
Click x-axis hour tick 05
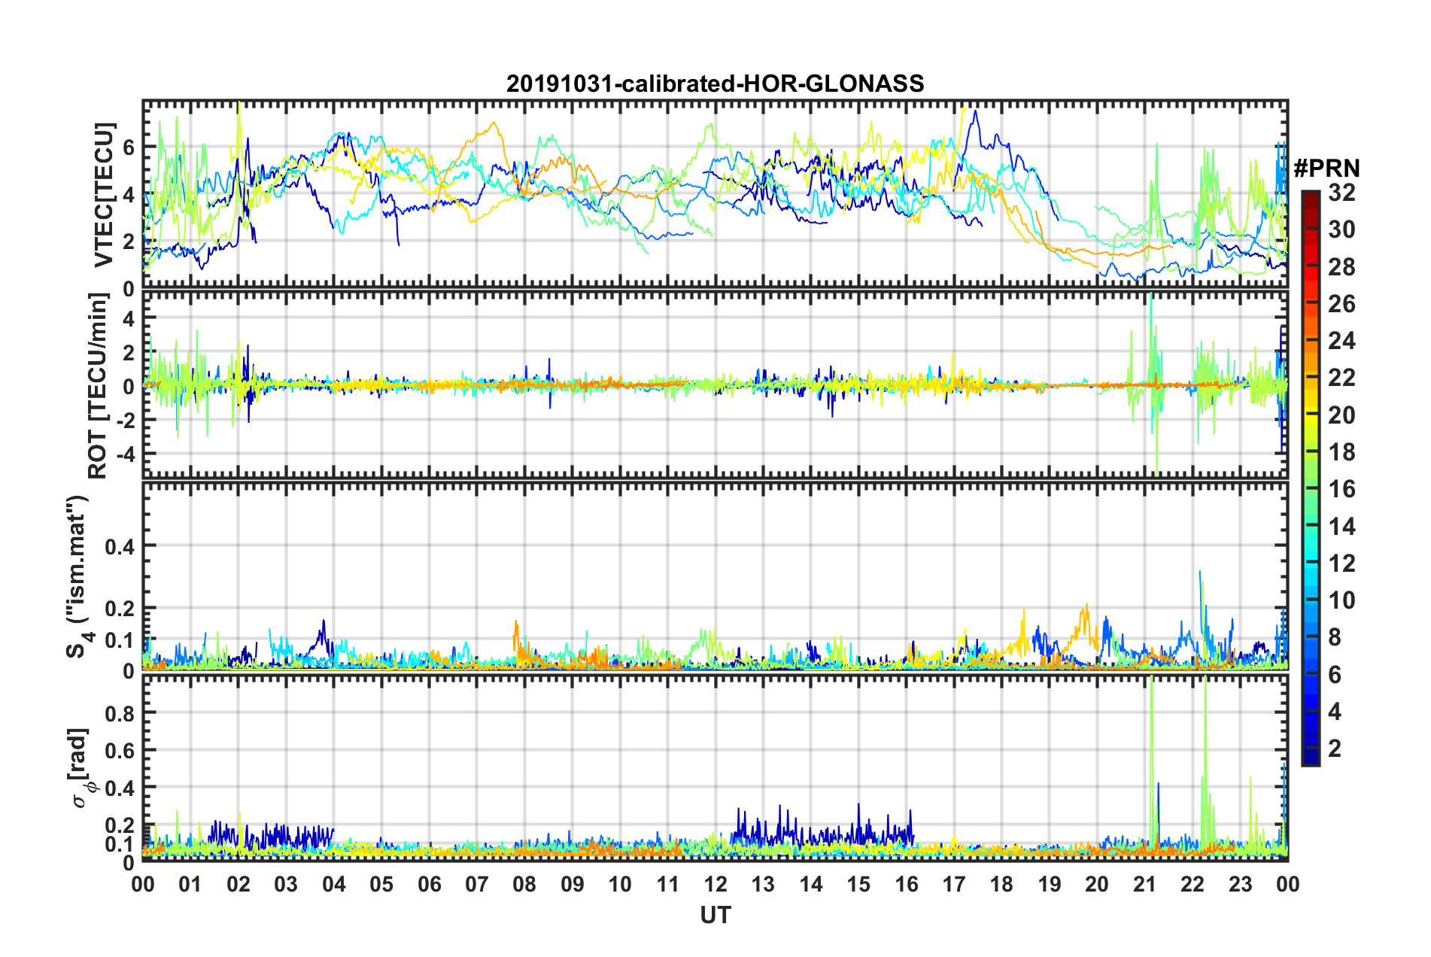[381, 884]
